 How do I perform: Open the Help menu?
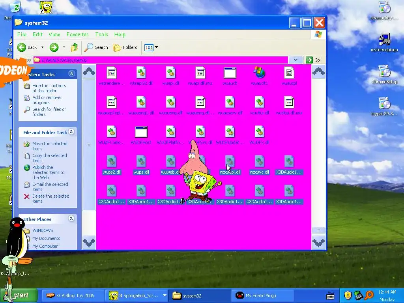[x=120, y=34]
